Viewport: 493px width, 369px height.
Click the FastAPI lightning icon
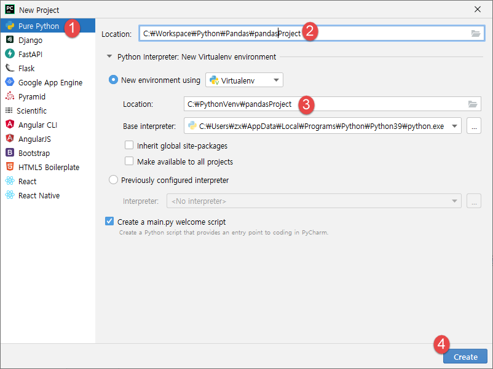point(10,53)
